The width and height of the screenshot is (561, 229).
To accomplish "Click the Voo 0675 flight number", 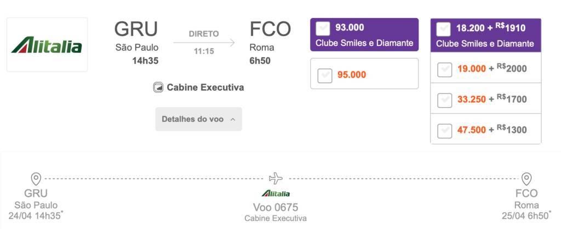I will 276,207.
